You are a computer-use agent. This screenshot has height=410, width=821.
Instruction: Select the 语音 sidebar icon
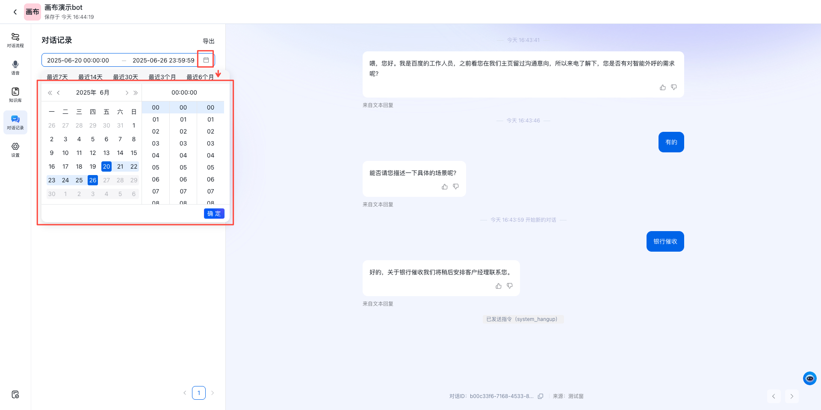(x=15, y=67)
